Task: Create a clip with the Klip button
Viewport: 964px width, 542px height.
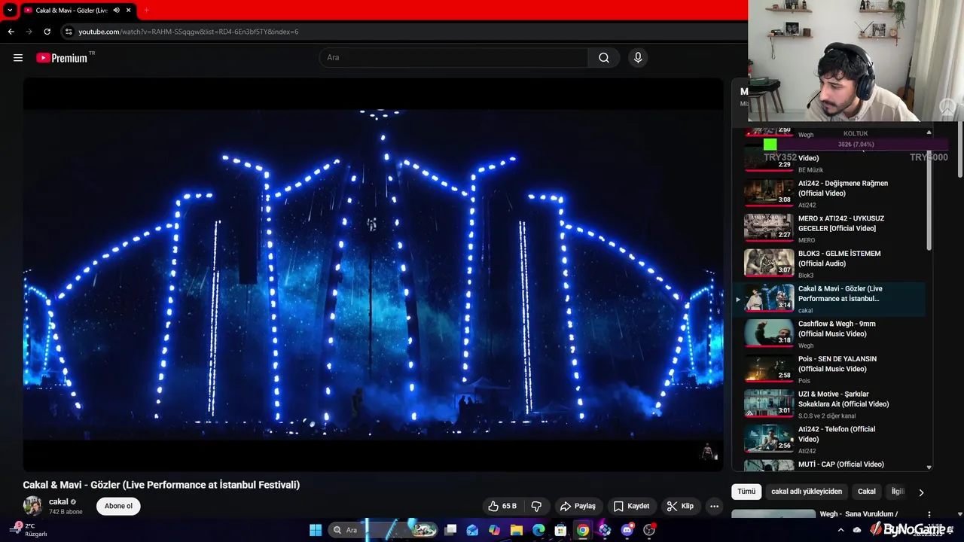Action: coord(680,506)
